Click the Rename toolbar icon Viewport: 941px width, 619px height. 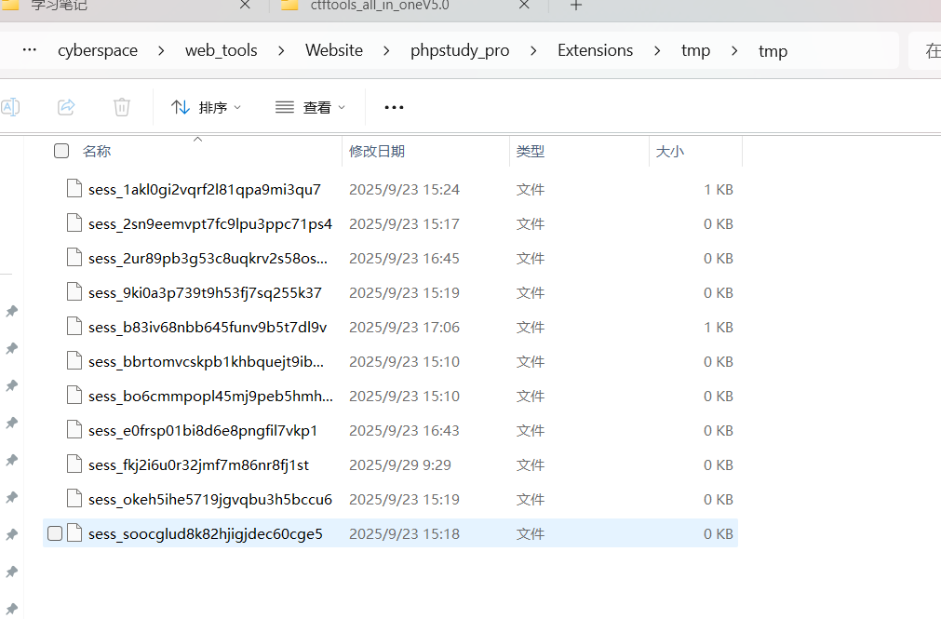click(9, 107)
